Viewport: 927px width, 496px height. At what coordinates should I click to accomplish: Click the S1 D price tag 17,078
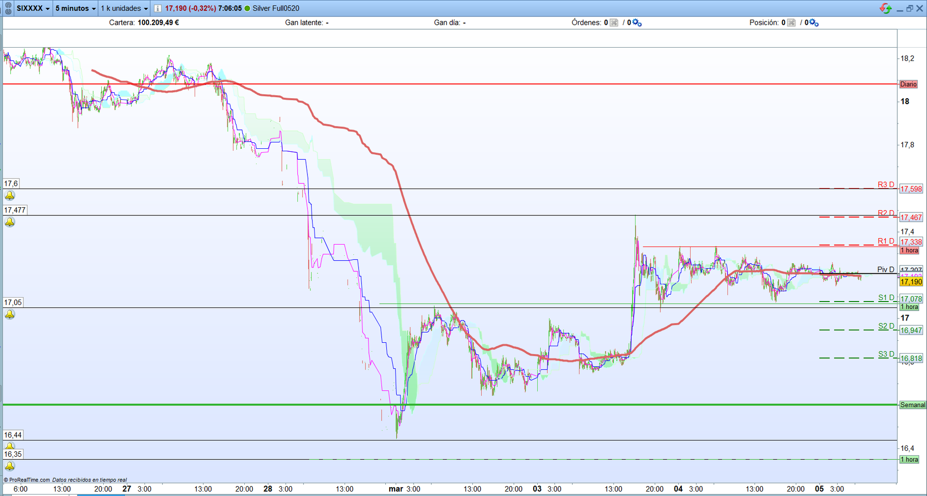pos(911,299)
